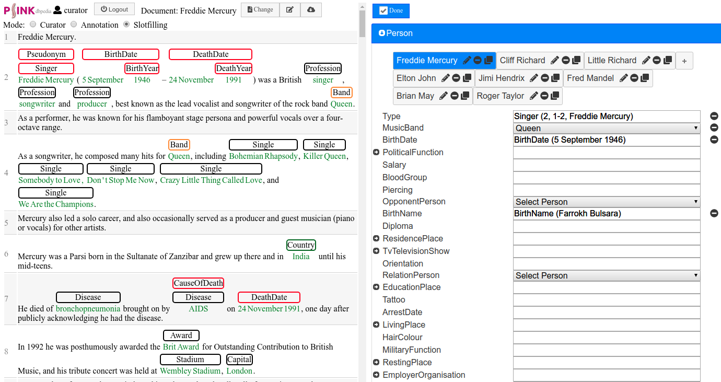This screenshot has height=382, width=721.
Task: Edit the Freddie Mercury person tab pencil
Action: tap(467, 61)
